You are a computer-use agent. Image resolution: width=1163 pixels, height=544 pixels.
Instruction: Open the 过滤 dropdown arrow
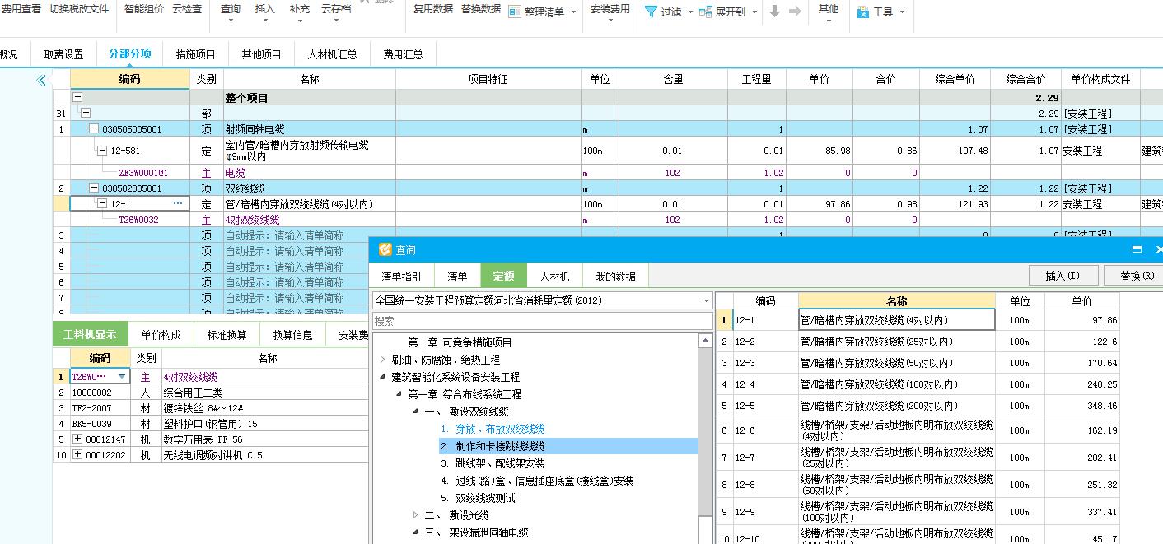tap(690, 12)
